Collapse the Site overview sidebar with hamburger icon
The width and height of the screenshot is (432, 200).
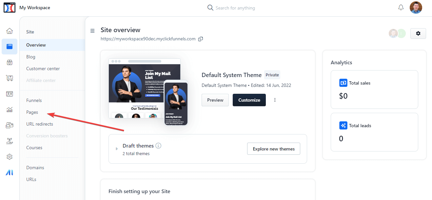pos(92,30)
